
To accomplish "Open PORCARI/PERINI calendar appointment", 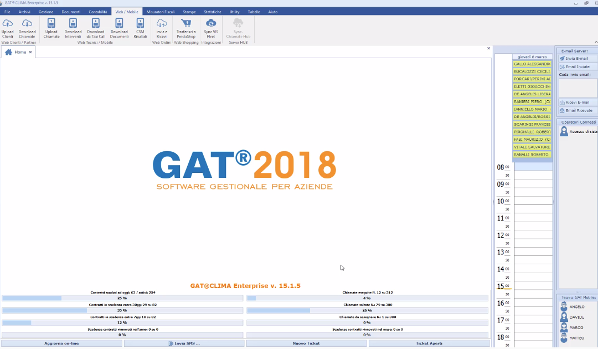I will [532, 79].
